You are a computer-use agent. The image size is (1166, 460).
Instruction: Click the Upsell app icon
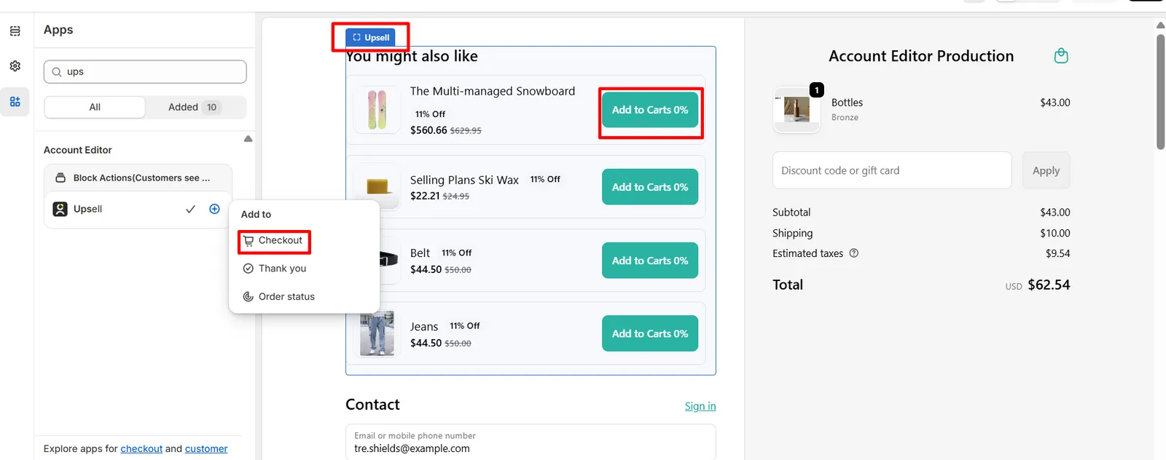pyautogui.click(x=60, y=209)
